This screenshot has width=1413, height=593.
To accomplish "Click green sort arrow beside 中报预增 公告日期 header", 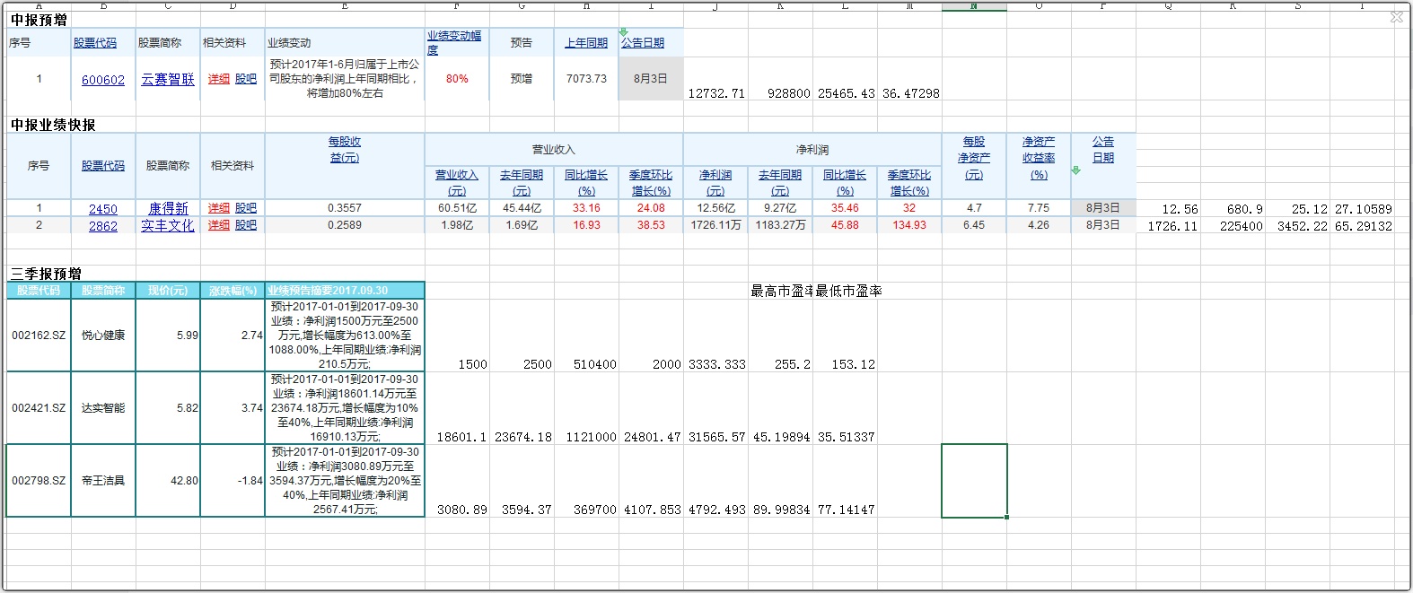I will coord(624,32).
